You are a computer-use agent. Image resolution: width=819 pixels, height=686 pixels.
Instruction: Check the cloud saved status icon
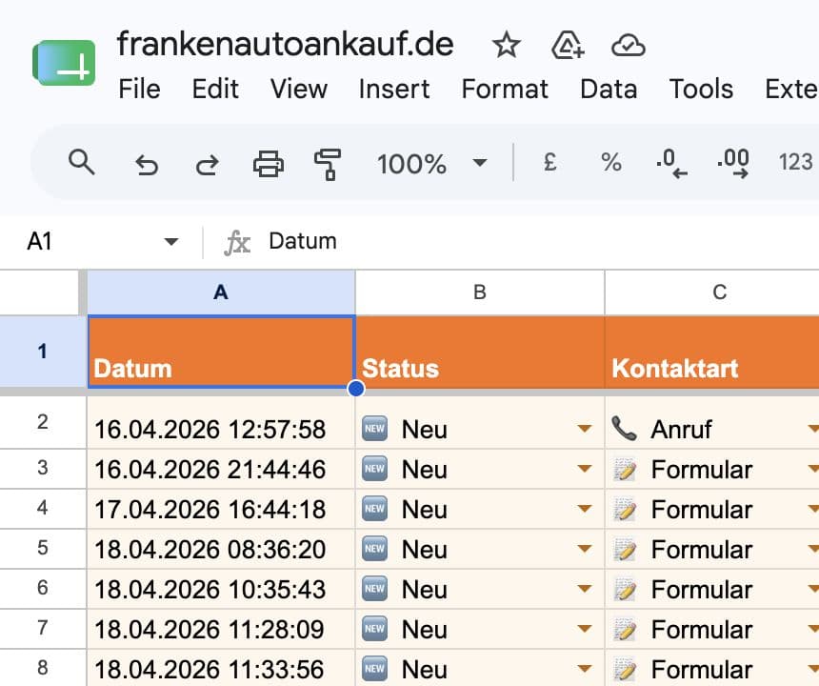click(629, 46)
